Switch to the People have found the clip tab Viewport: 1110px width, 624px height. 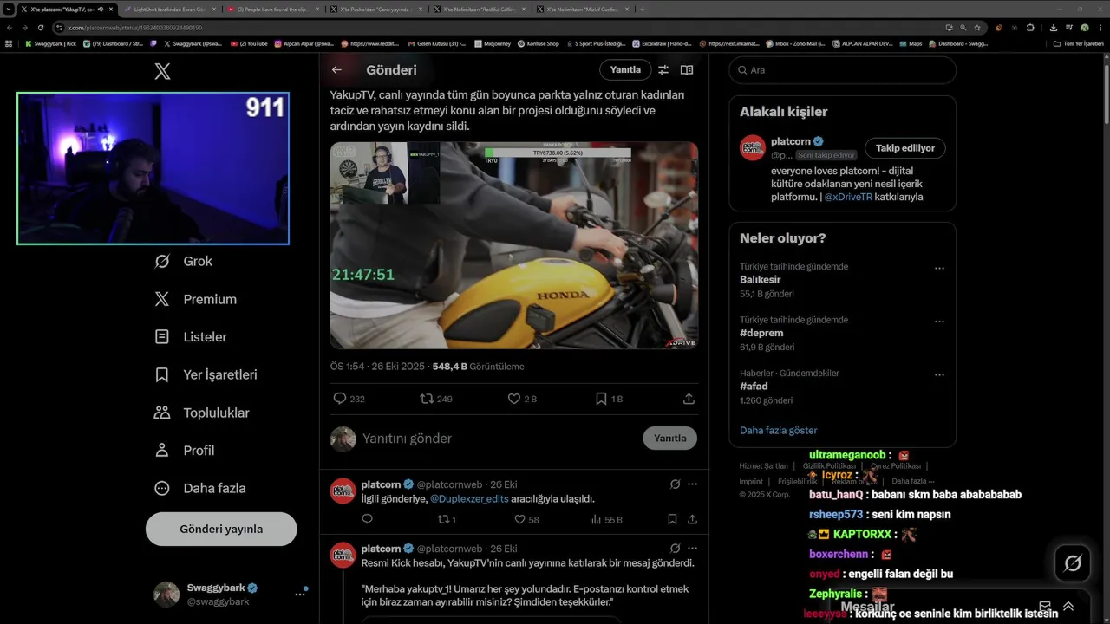272,9
